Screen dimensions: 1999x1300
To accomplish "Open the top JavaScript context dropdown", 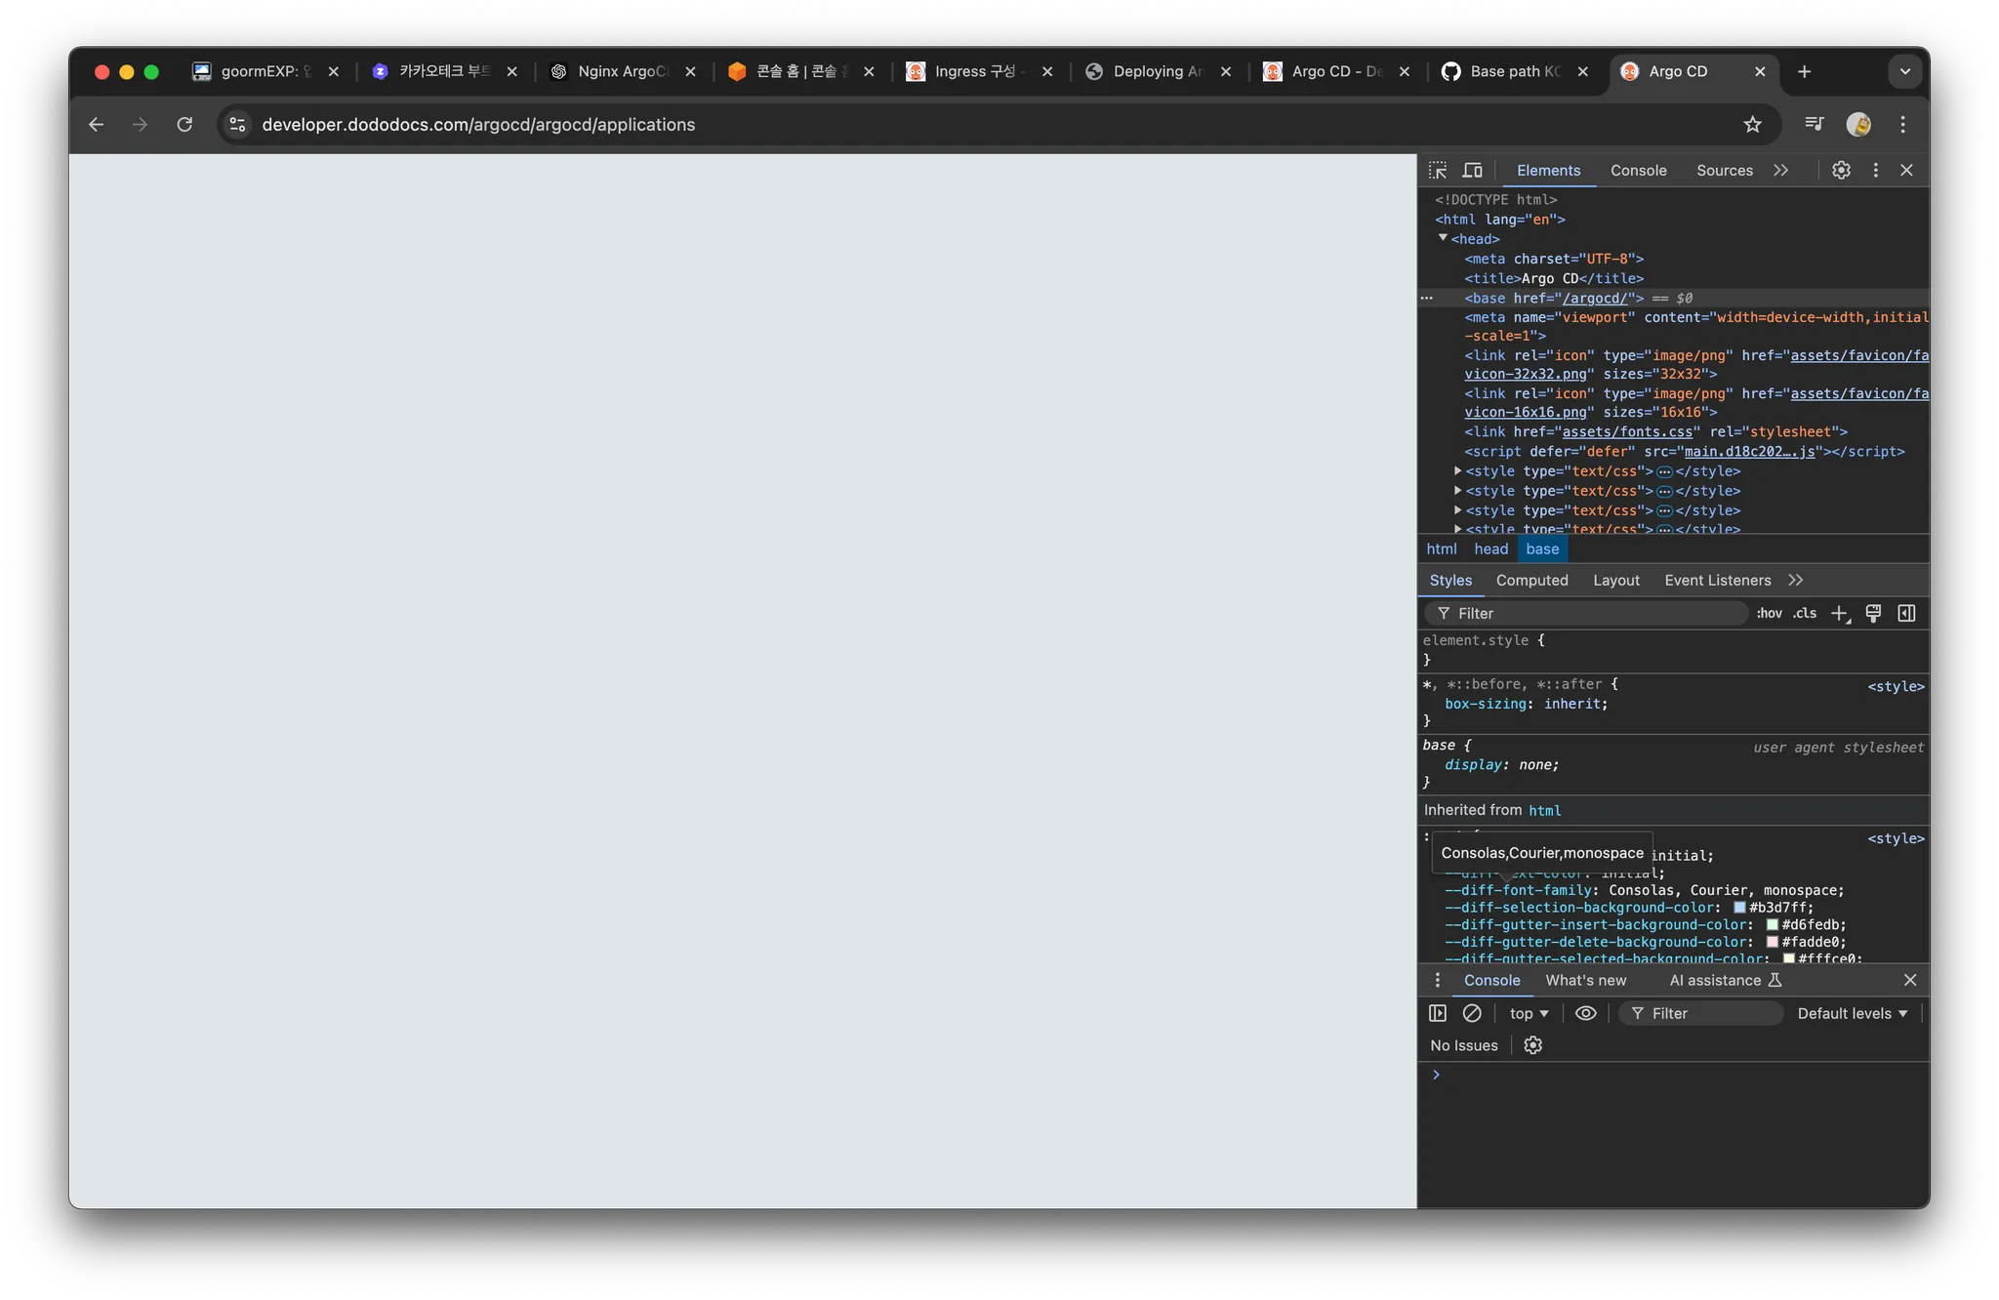I will (x=1529, y=1013).
